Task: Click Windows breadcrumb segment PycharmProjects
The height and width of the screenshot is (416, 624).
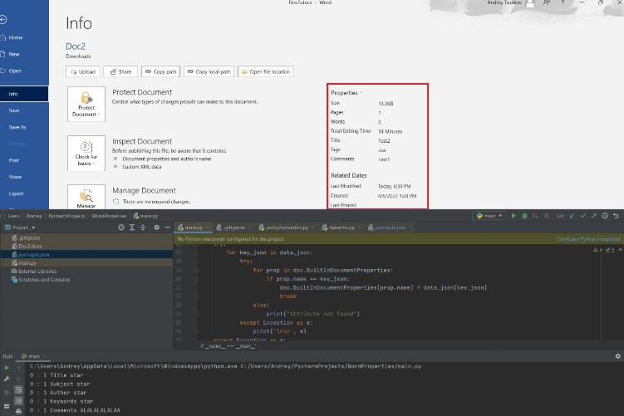Action: pos(66,216)
